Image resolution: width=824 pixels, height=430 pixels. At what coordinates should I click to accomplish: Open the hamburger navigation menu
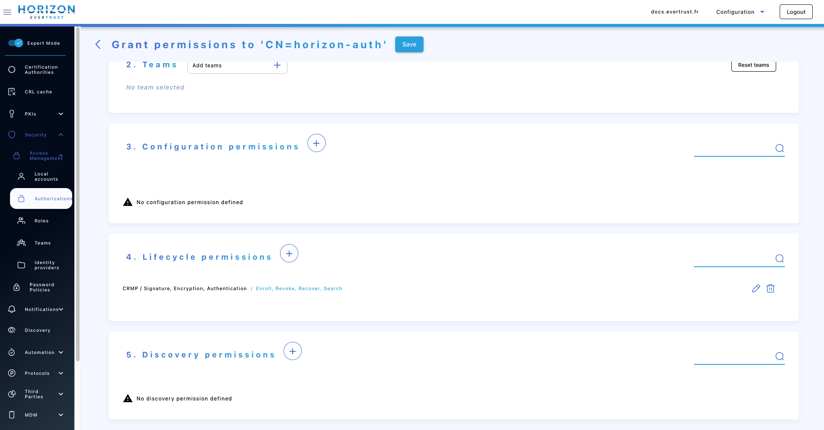(x=7, y=12)
